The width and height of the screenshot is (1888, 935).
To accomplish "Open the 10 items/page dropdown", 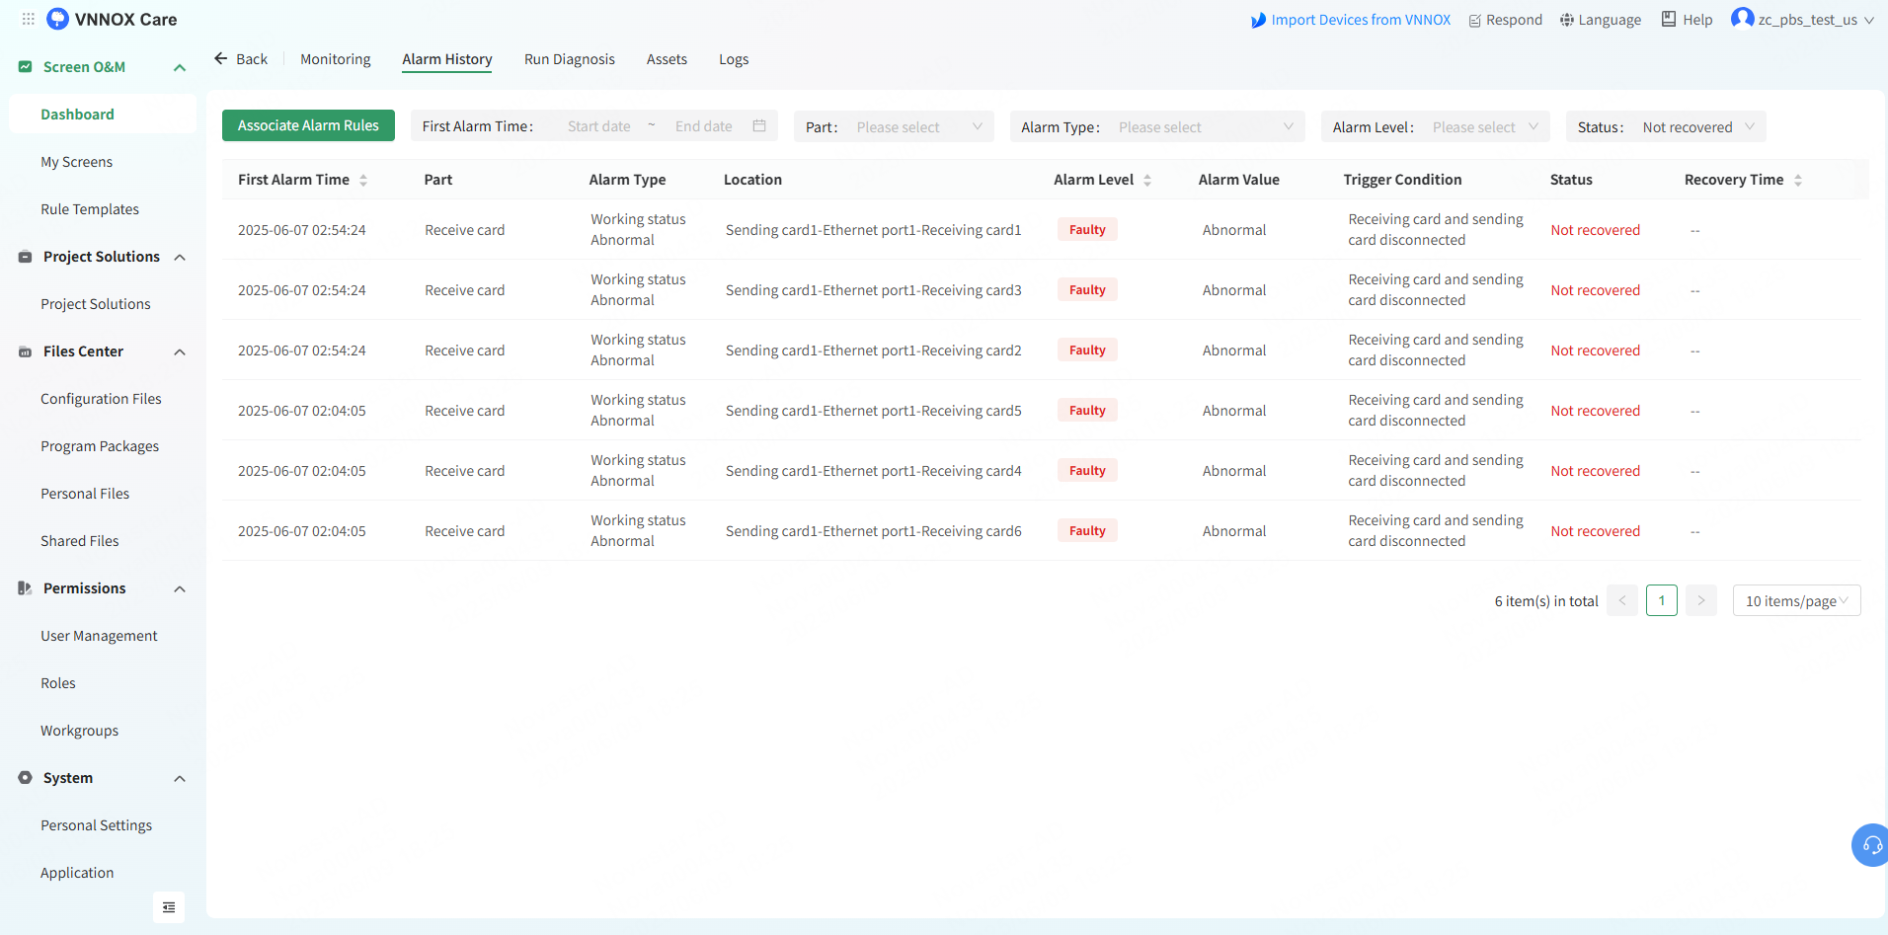I will (x=1797, y=600).
